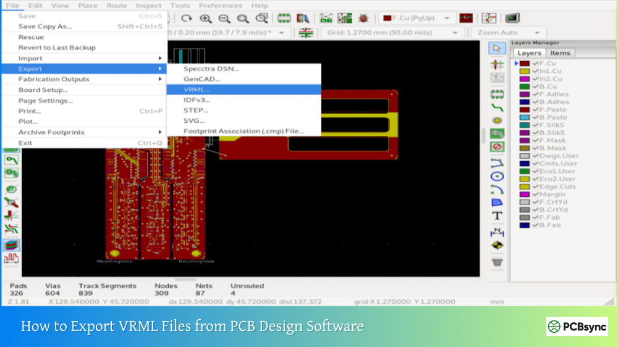
Task: Click the auto track width toggle icon
Action: (x=306, y=33)
